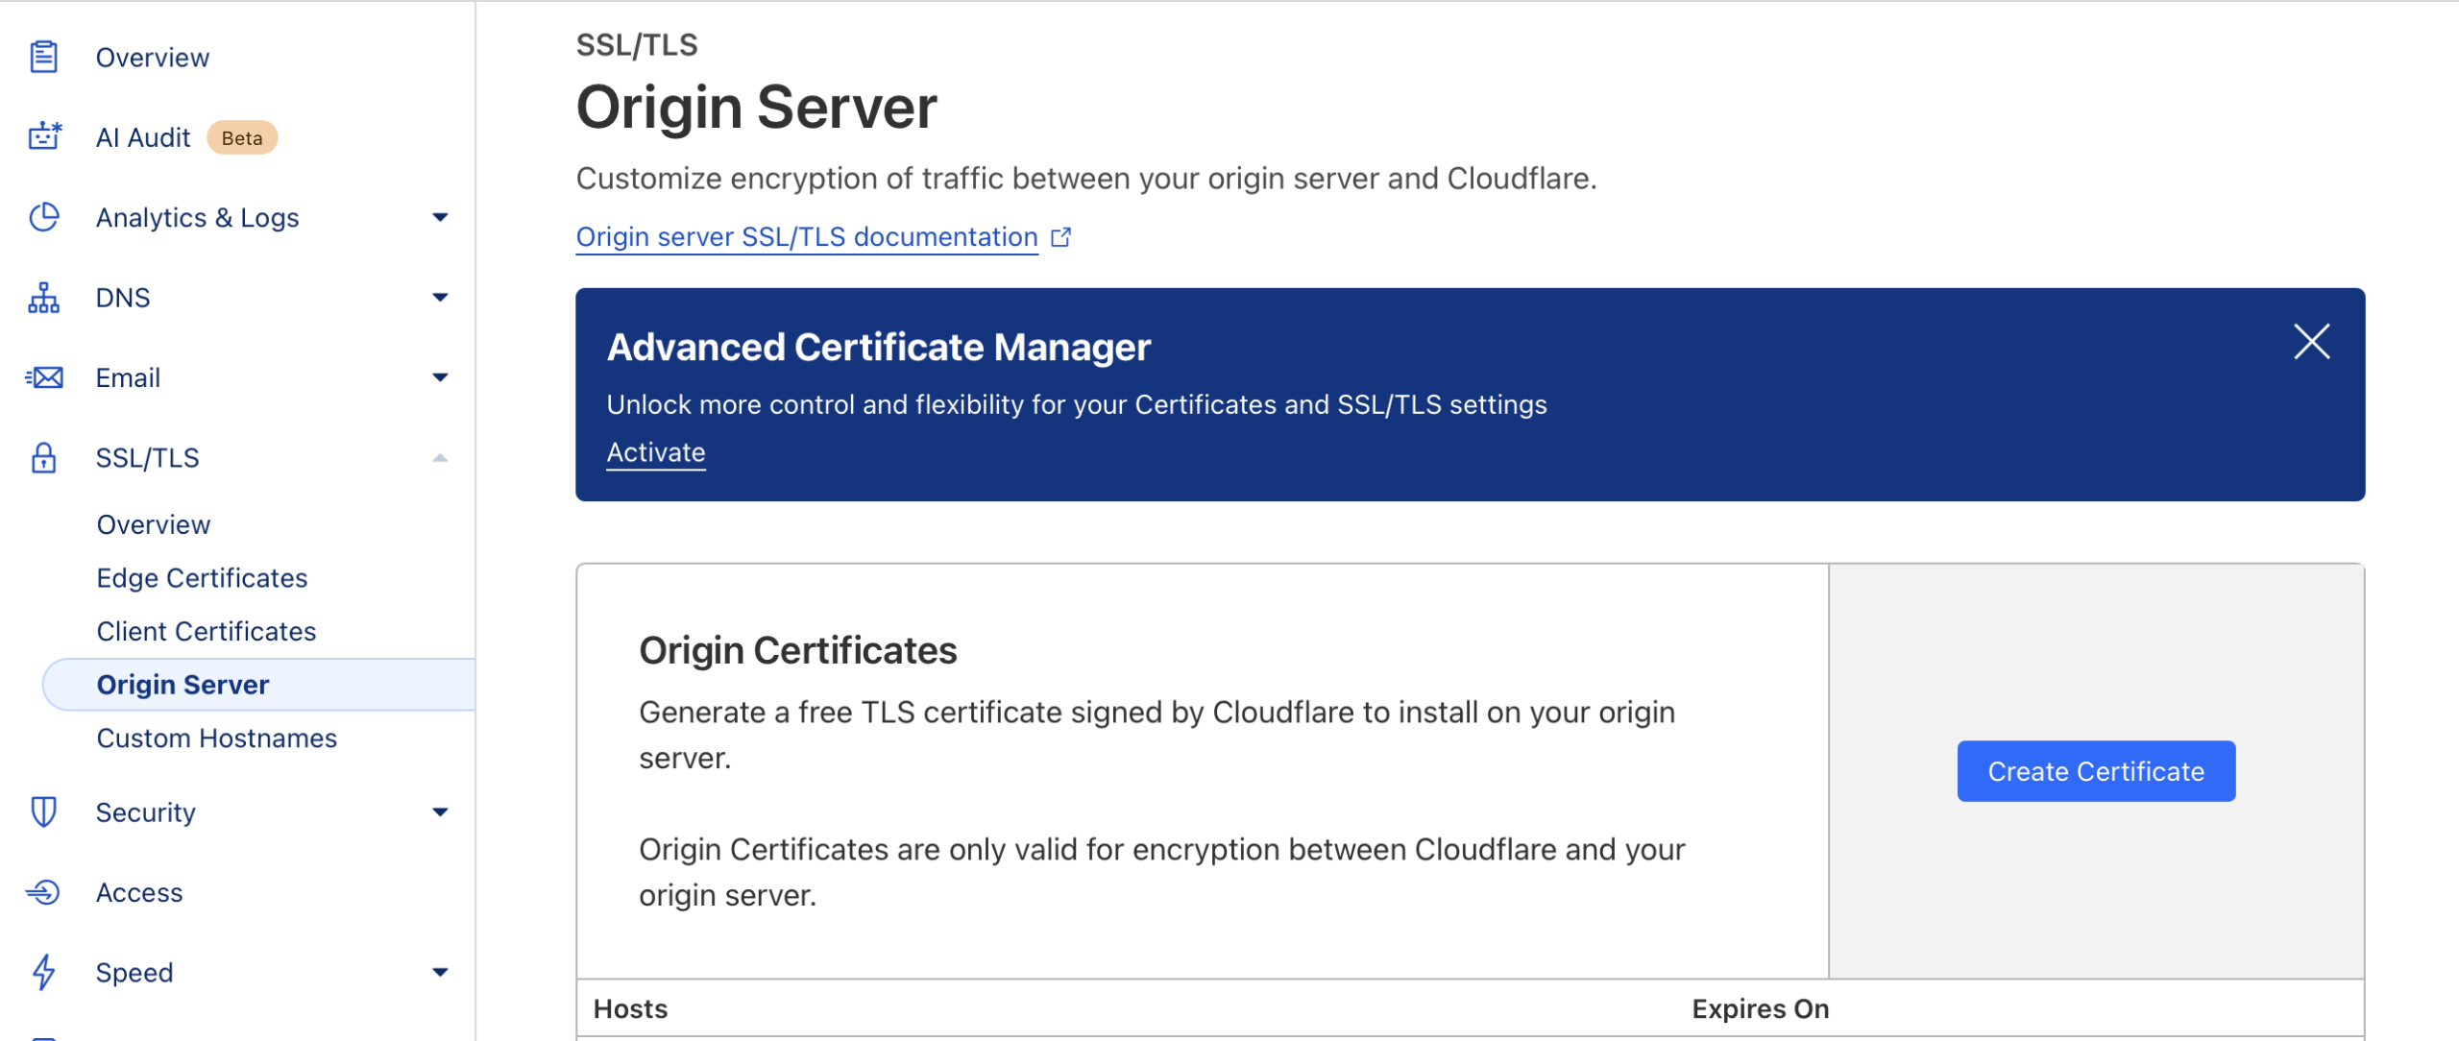This screenshot has height=1041, width=2459.
Task: Click the Analytics & Logs pie chart icon
Action: click(44, 218)
